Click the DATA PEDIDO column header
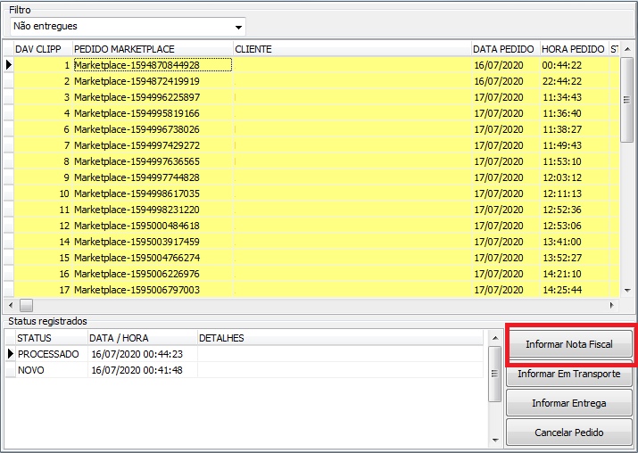The height and width of the screenshot is (453, 638). point(504,49)
